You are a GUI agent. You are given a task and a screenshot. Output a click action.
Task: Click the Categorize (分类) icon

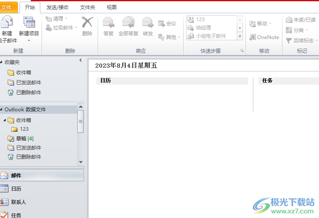[289, 30]
